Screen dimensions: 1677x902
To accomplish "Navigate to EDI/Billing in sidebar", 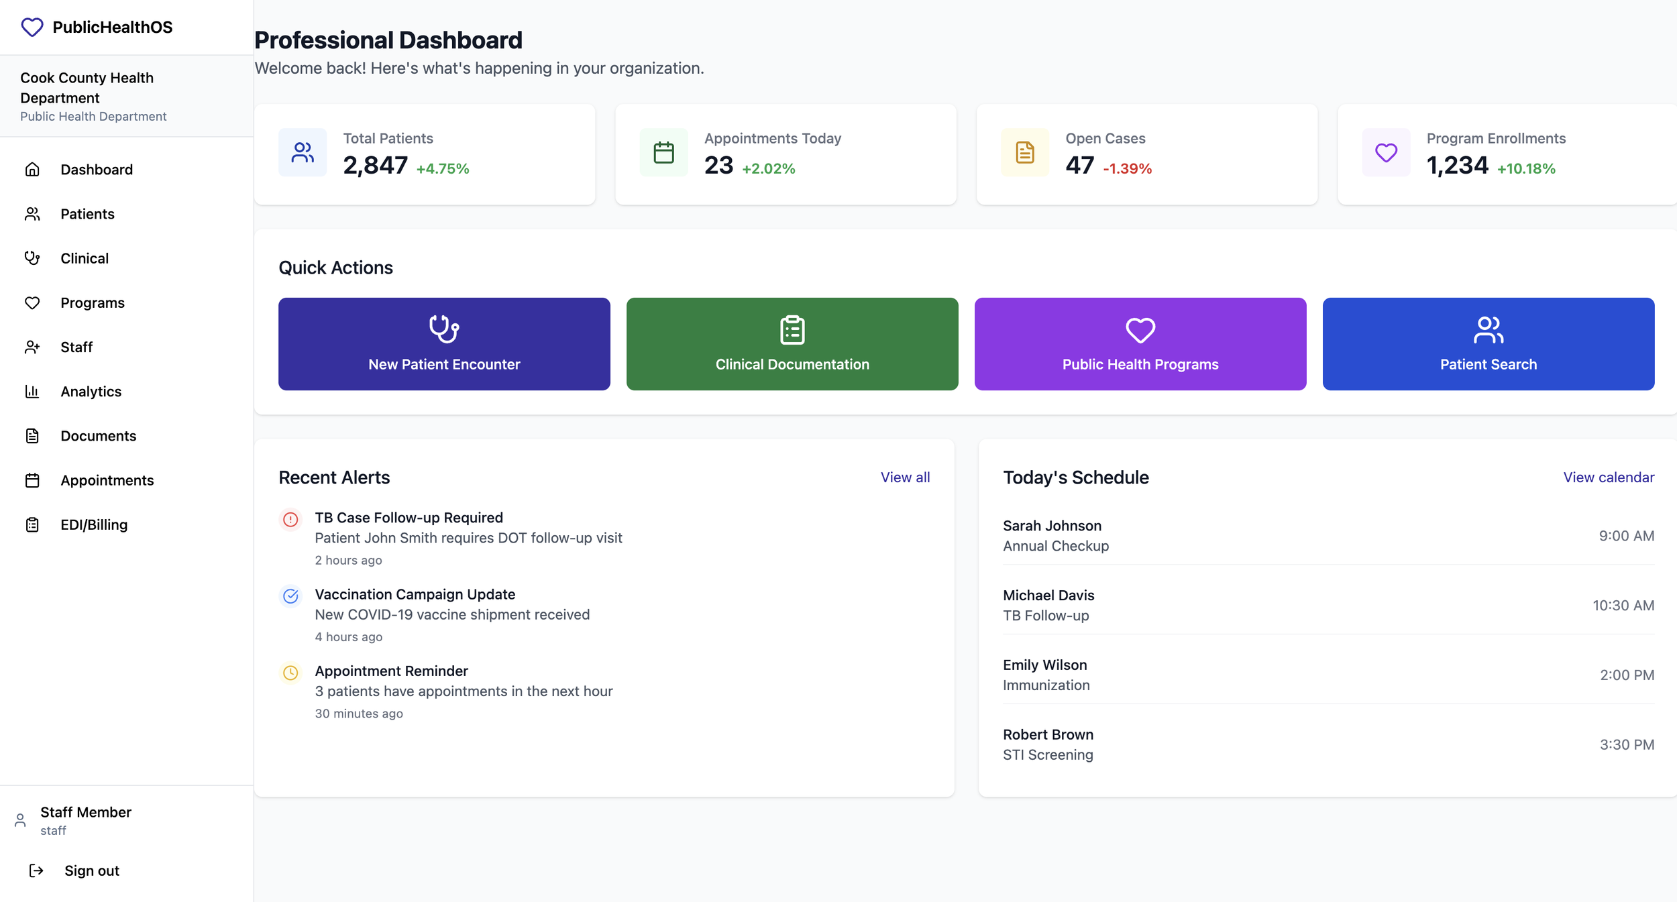I will click(x=94, y=524).
